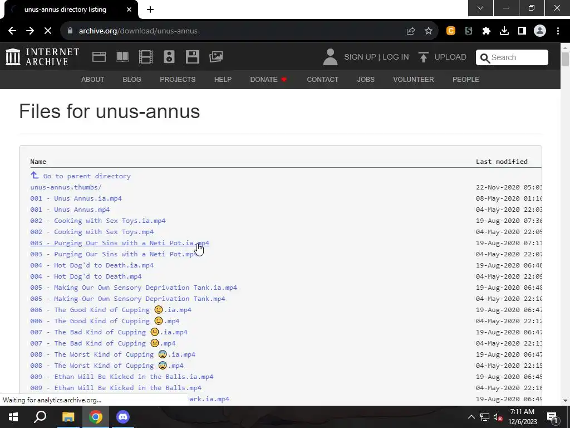Click the Search input field
The width and height of the screenshot is (570, 428).
pyautogui.click(x=512, y=57)
